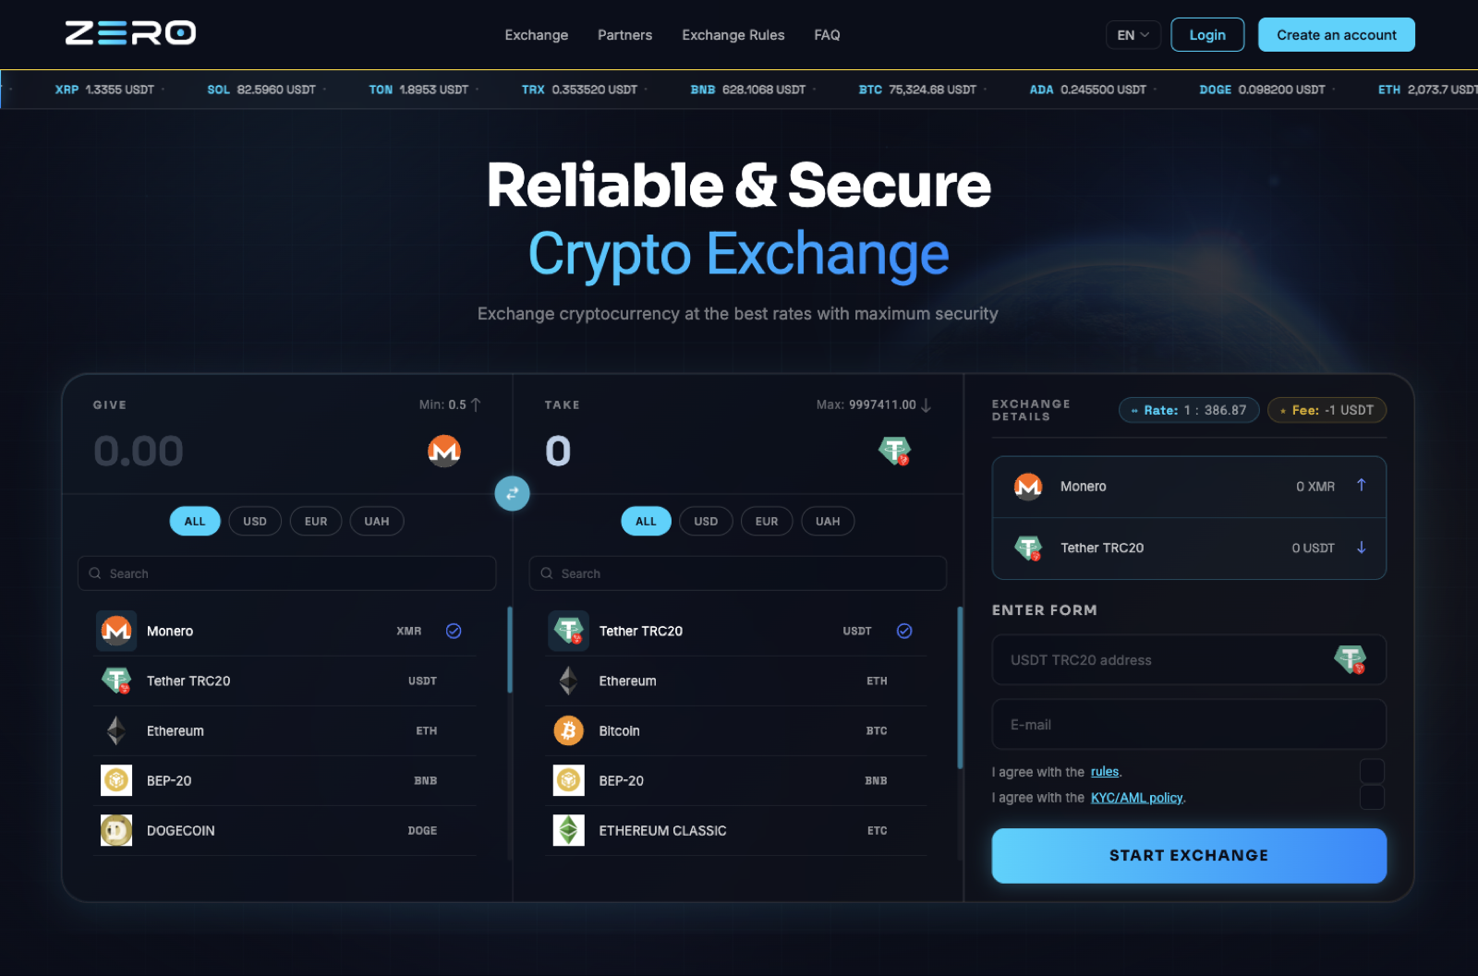Image resolution: width=1478 pixels, height=976 pixels.
Task: Click the Tether icon in Exchange Details
Action: pyautogui.click(x=1028, y=548)
